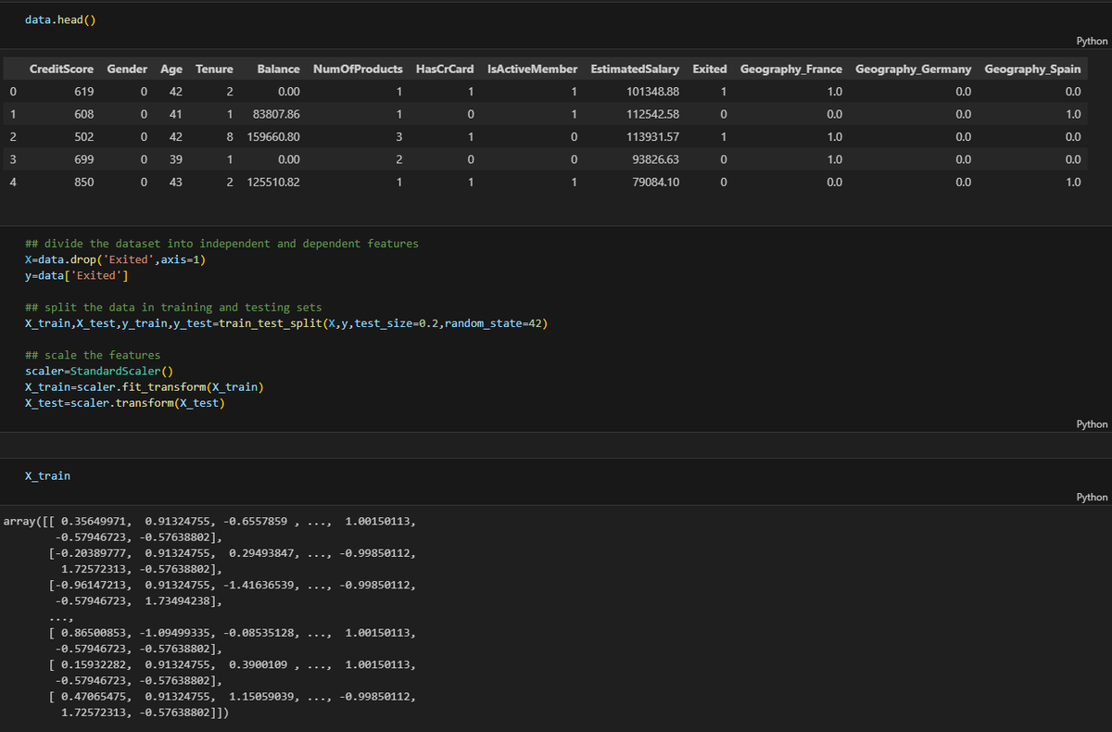Select the Geography_France column header

(x=791, y=69)
